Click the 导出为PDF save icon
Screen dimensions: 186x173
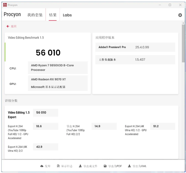point(105,166)
